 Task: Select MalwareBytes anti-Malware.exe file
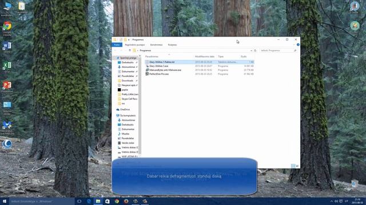200,70
